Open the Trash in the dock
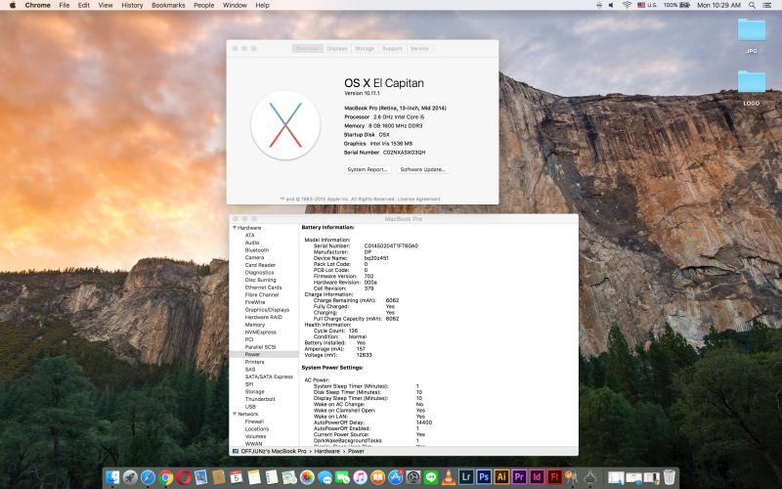The width and height of the screenshot is (782, 489). pos(670,477)
